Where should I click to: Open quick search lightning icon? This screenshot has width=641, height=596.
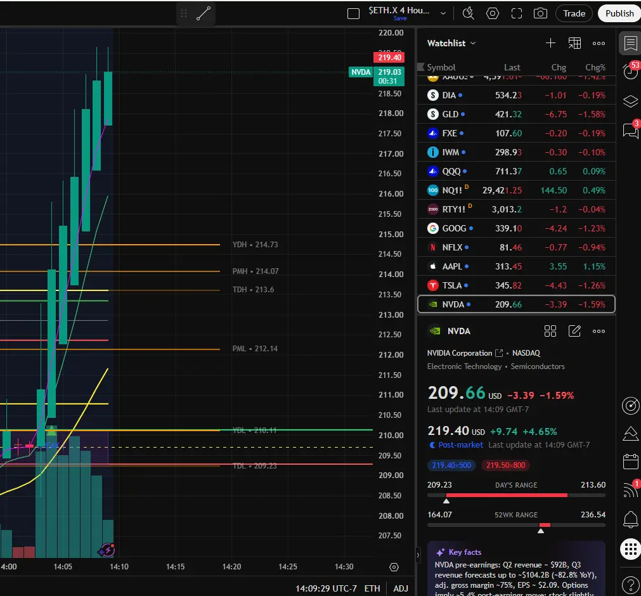[469, 13]
